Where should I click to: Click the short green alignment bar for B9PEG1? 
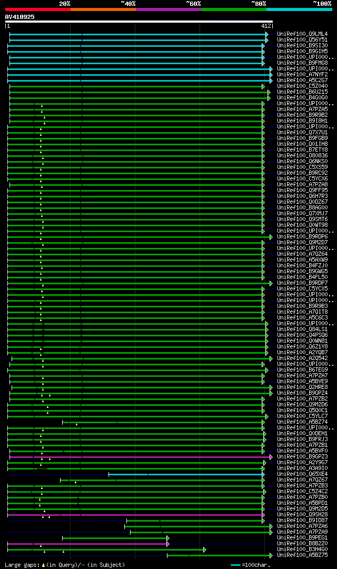[116, 538]
